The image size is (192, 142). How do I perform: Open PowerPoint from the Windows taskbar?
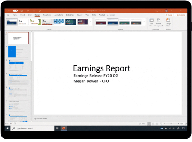[64, 128]
